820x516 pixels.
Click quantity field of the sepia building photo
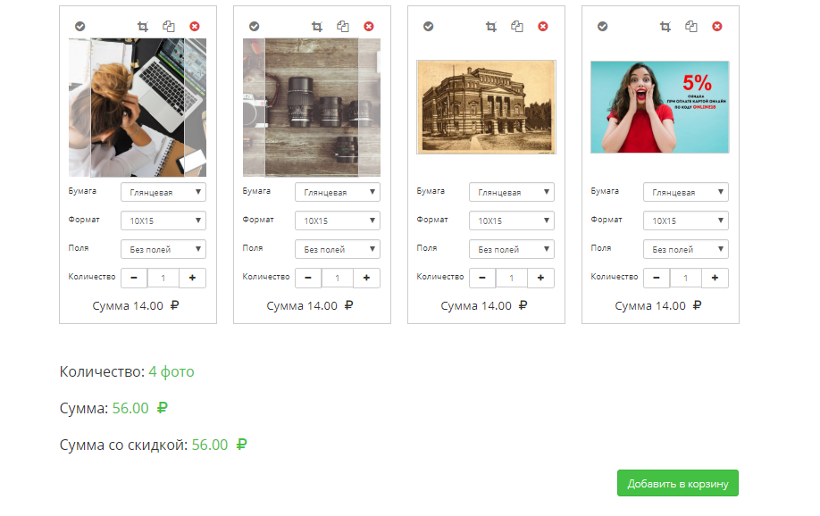512,279
